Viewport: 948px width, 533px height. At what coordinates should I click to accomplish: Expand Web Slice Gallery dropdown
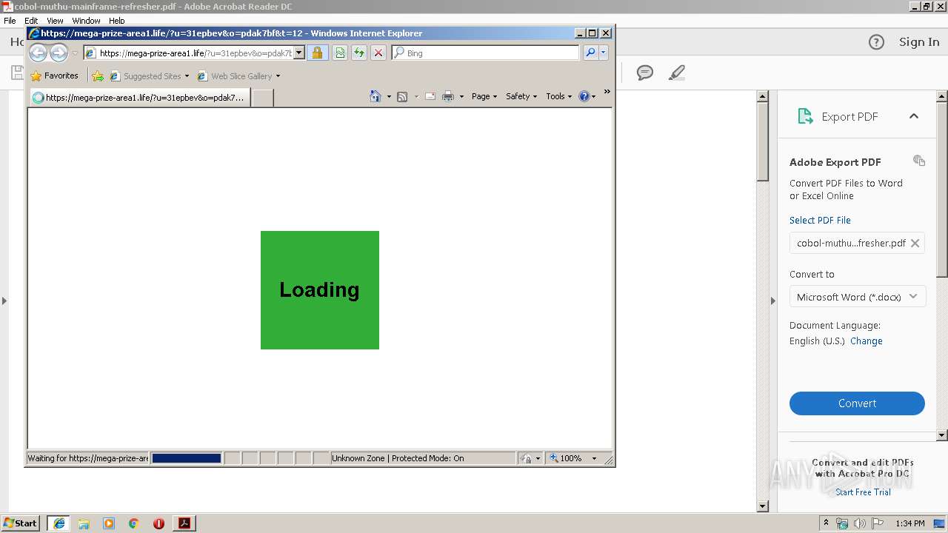coord(278,76)
